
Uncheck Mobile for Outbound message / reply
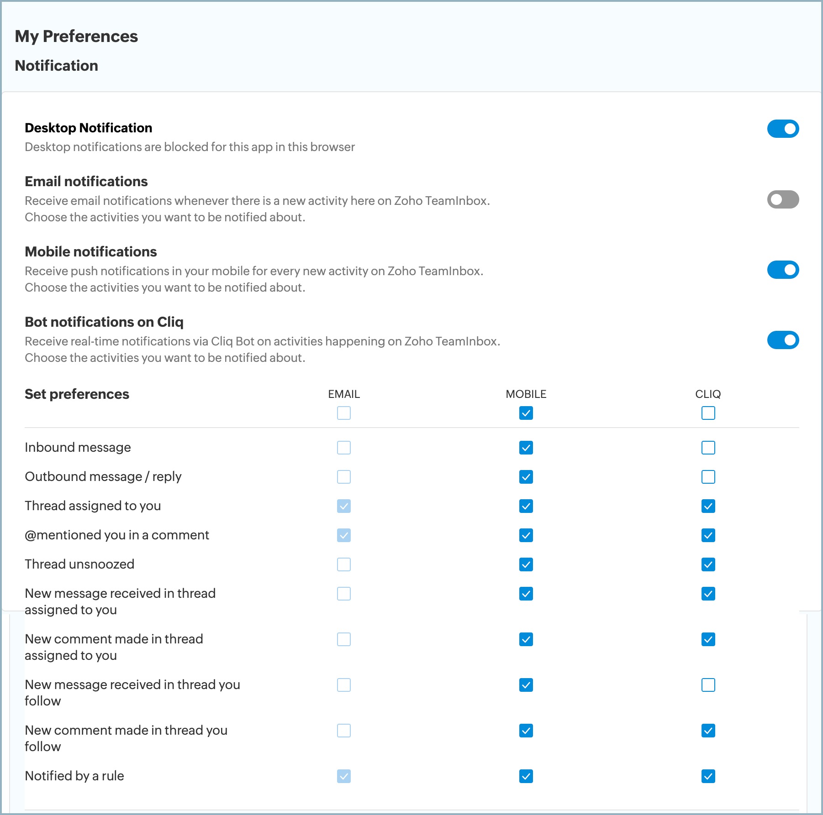click(x=526, y=477)
